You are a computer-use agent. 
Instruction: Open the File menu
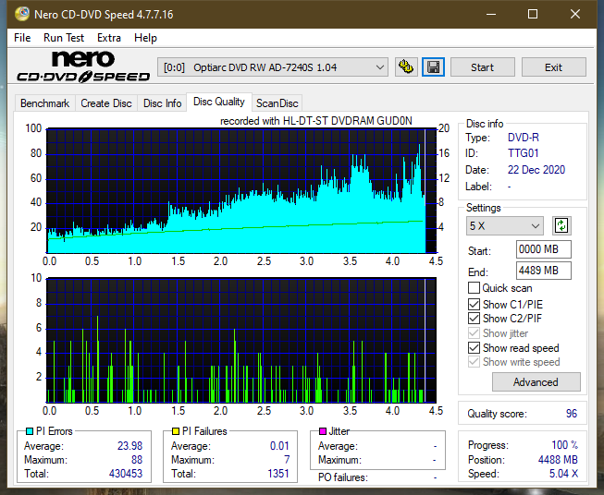[22, 38]
